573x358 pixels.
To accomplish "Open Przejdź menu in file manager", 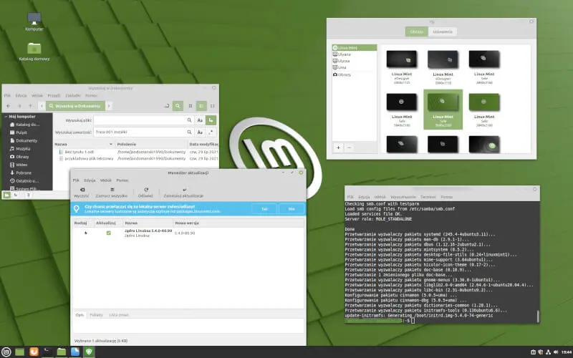I will point(54,96).
